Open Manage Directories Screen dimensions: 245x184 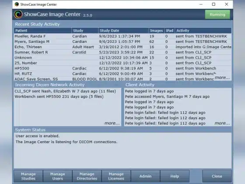[x=87, y=176]
